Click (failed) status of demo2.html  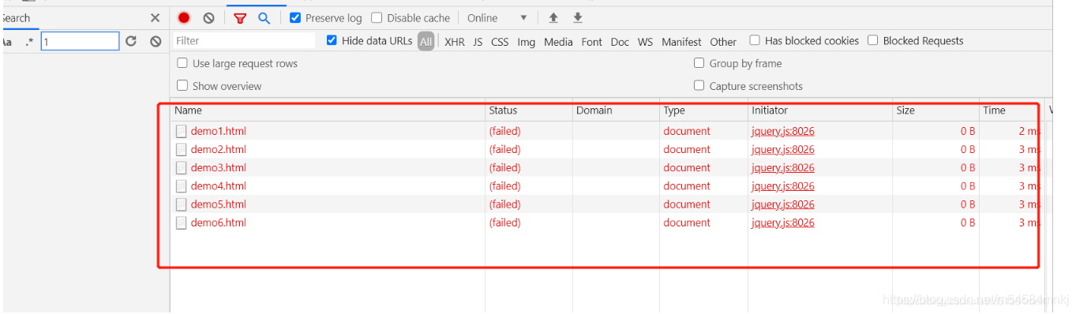point(504,149)
